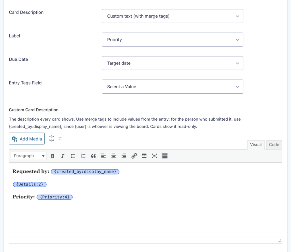Select the {Details:2} merge tag
291x252 pixels.
click(30, 184)
